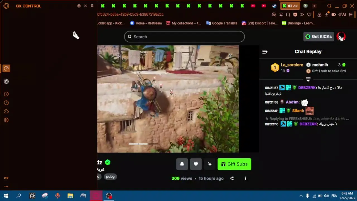This screenshot has height=201, width=357.
Task: Open a new browser tab
Action: tap(314, 6)
